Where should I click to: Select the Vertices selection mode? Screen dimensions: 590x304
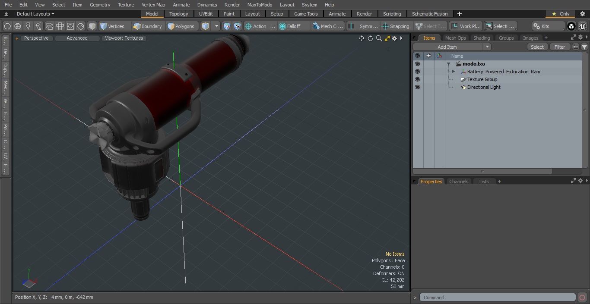112,26
